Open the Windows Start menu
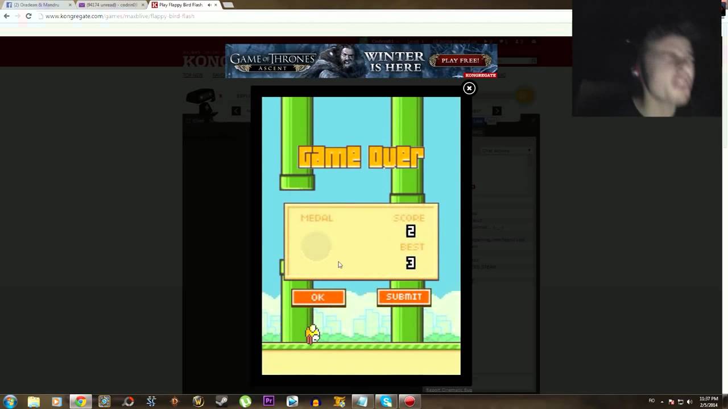 click(x=10, y=402)
